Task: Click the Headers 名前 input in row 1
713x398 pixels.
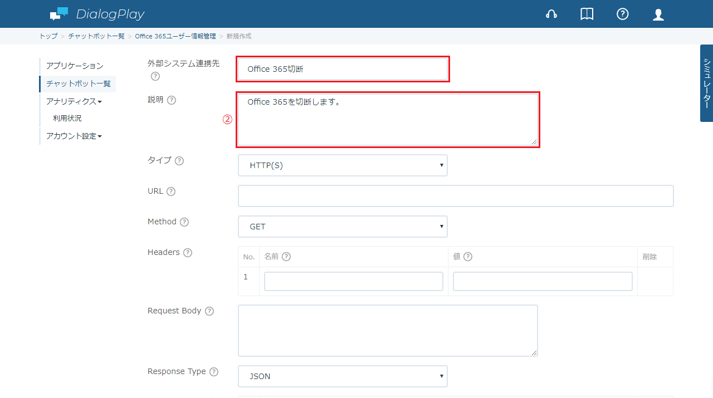Action: [x=354, y=282]
